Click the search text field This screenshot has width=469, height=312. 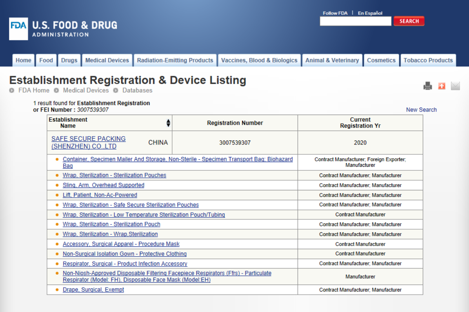tap(355, 21)
